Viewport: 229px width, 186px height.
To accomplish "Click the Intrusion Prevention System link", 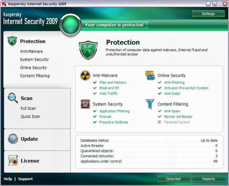I will click(x=186, y=88).
